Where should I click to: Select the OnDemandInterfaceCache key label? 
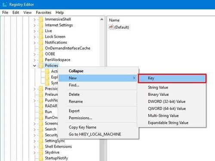pyautogui.click(x=68, y=48)
